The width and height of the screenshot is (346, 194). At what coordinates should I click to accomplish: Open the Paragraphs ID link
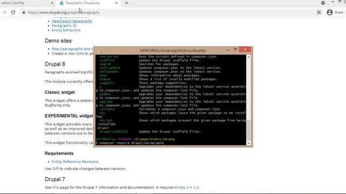point(64,25)
